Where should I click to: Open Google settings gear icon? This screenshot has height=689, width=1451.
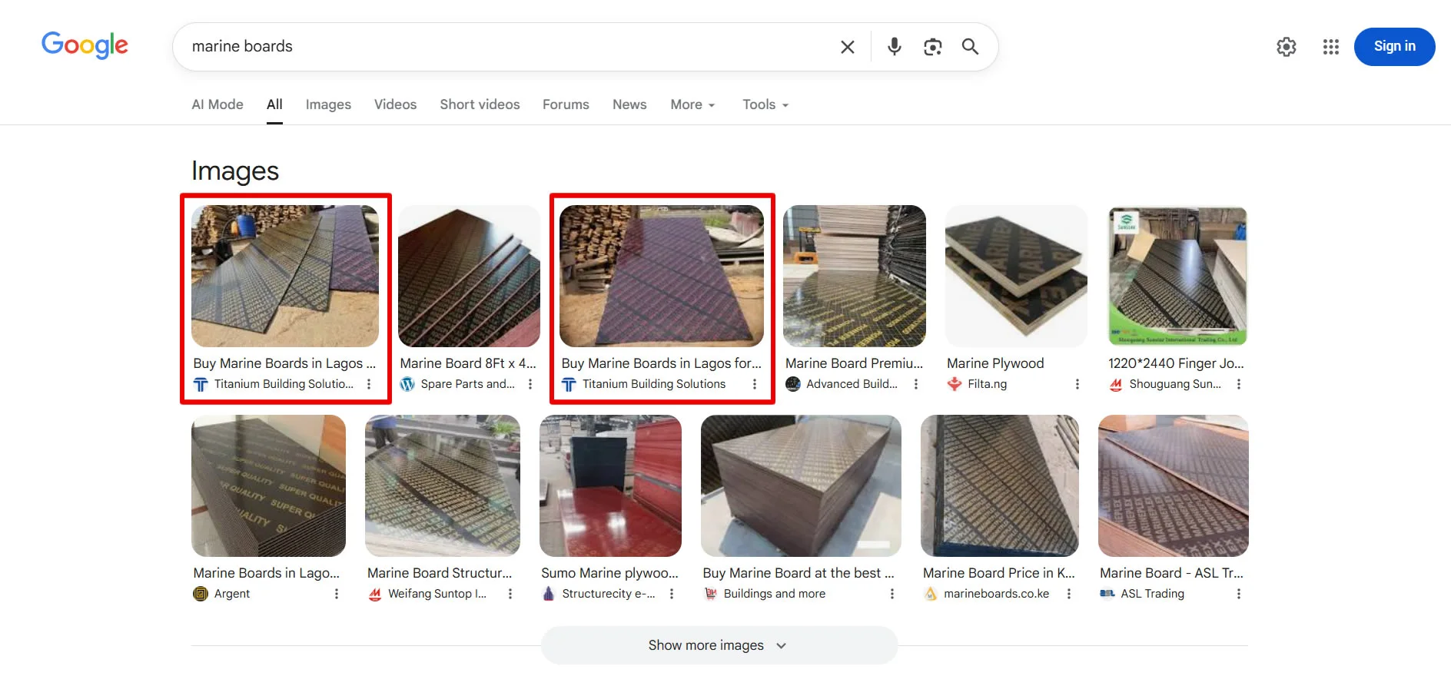pos(1286,47)
